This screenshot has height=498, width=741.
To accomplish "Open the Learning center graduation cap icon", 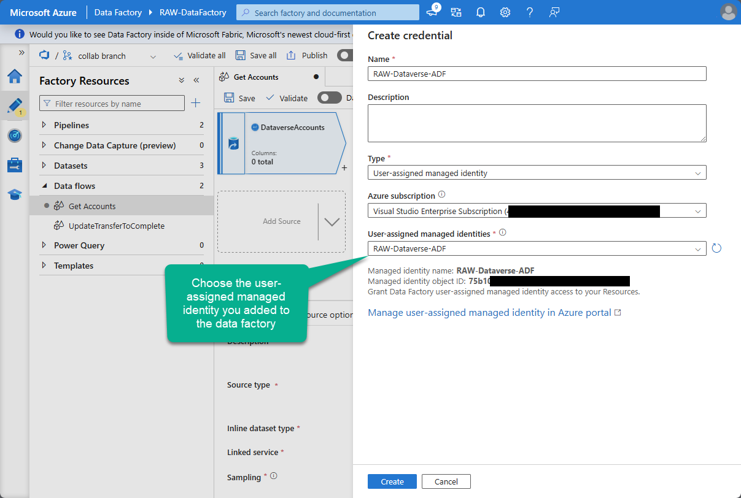I will [x=14, y=194].
